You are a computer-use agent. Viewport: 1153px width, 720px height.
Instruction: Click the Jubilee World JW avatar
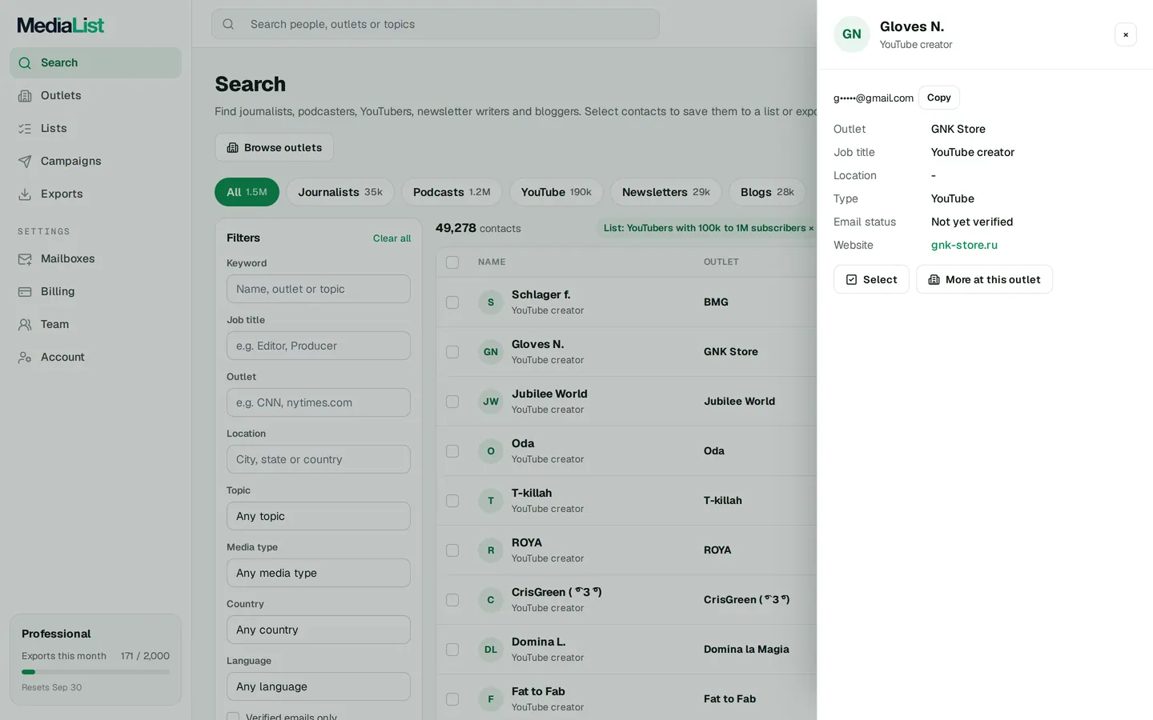pos(491,402)
